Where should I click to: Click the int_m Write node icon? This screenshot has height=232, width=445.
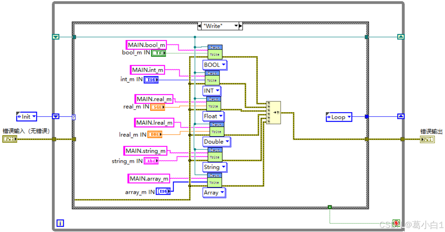click(x=212, y=77)
